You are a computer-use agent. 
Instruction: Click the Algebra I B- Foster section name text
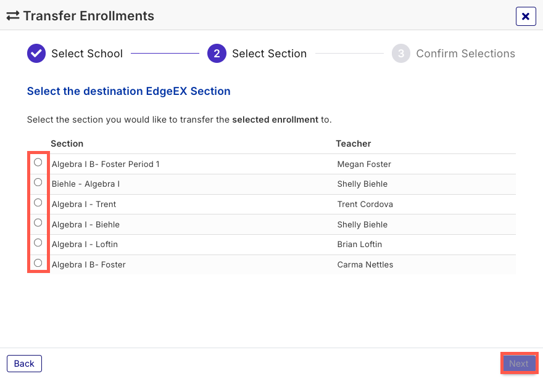pyautogui.click(x=89, y=264)
